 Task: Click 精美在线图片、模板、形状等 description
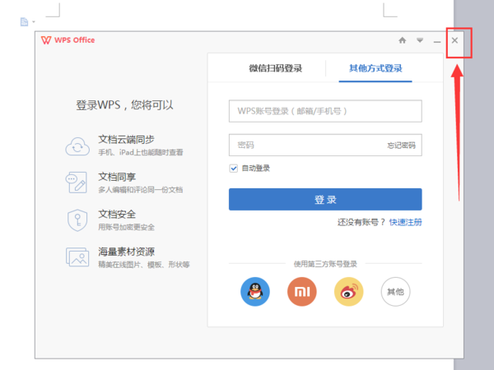tap(144, 265)
